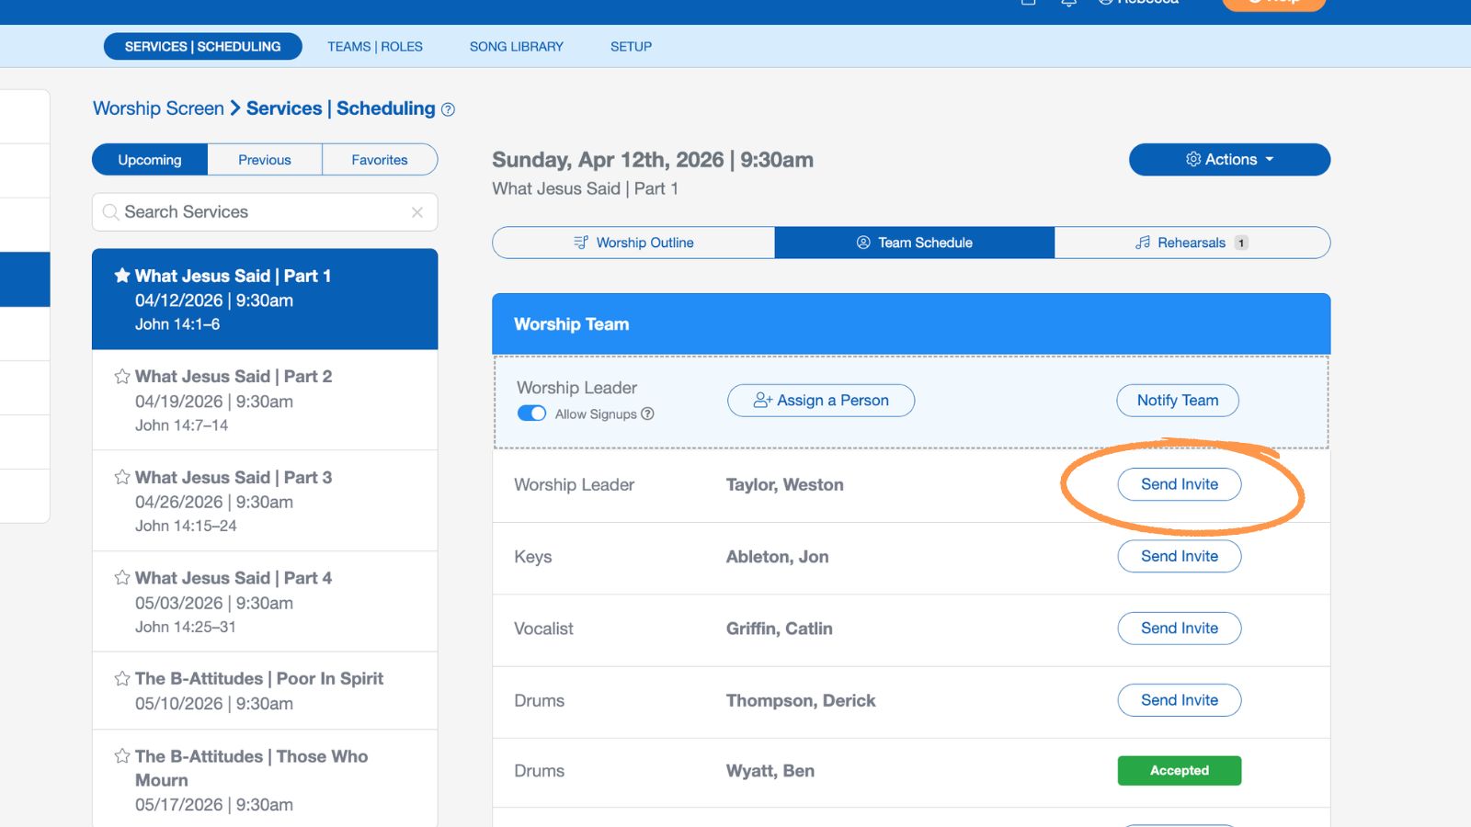
Task: Click the help icon beside Services | Scheduling
Action: click(x=449, y=108)
